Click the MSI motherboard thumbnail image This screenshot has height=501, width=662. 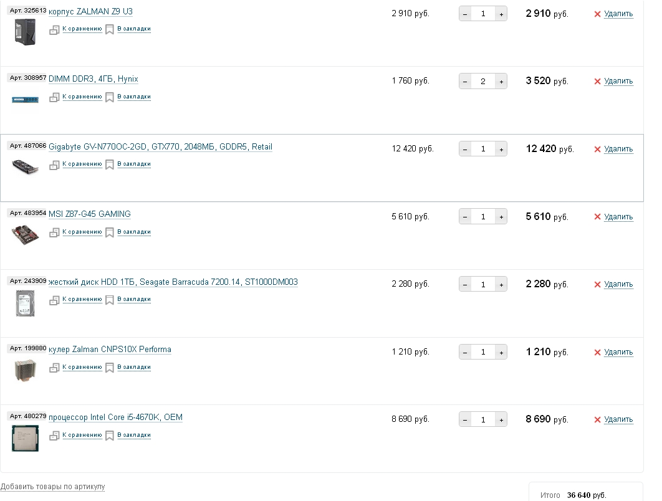pos(25,234)
